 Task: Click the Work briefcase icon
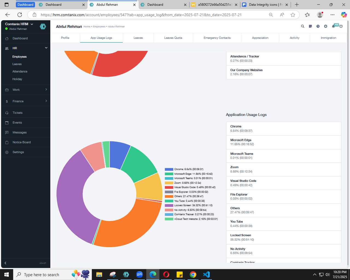point(7,90)
